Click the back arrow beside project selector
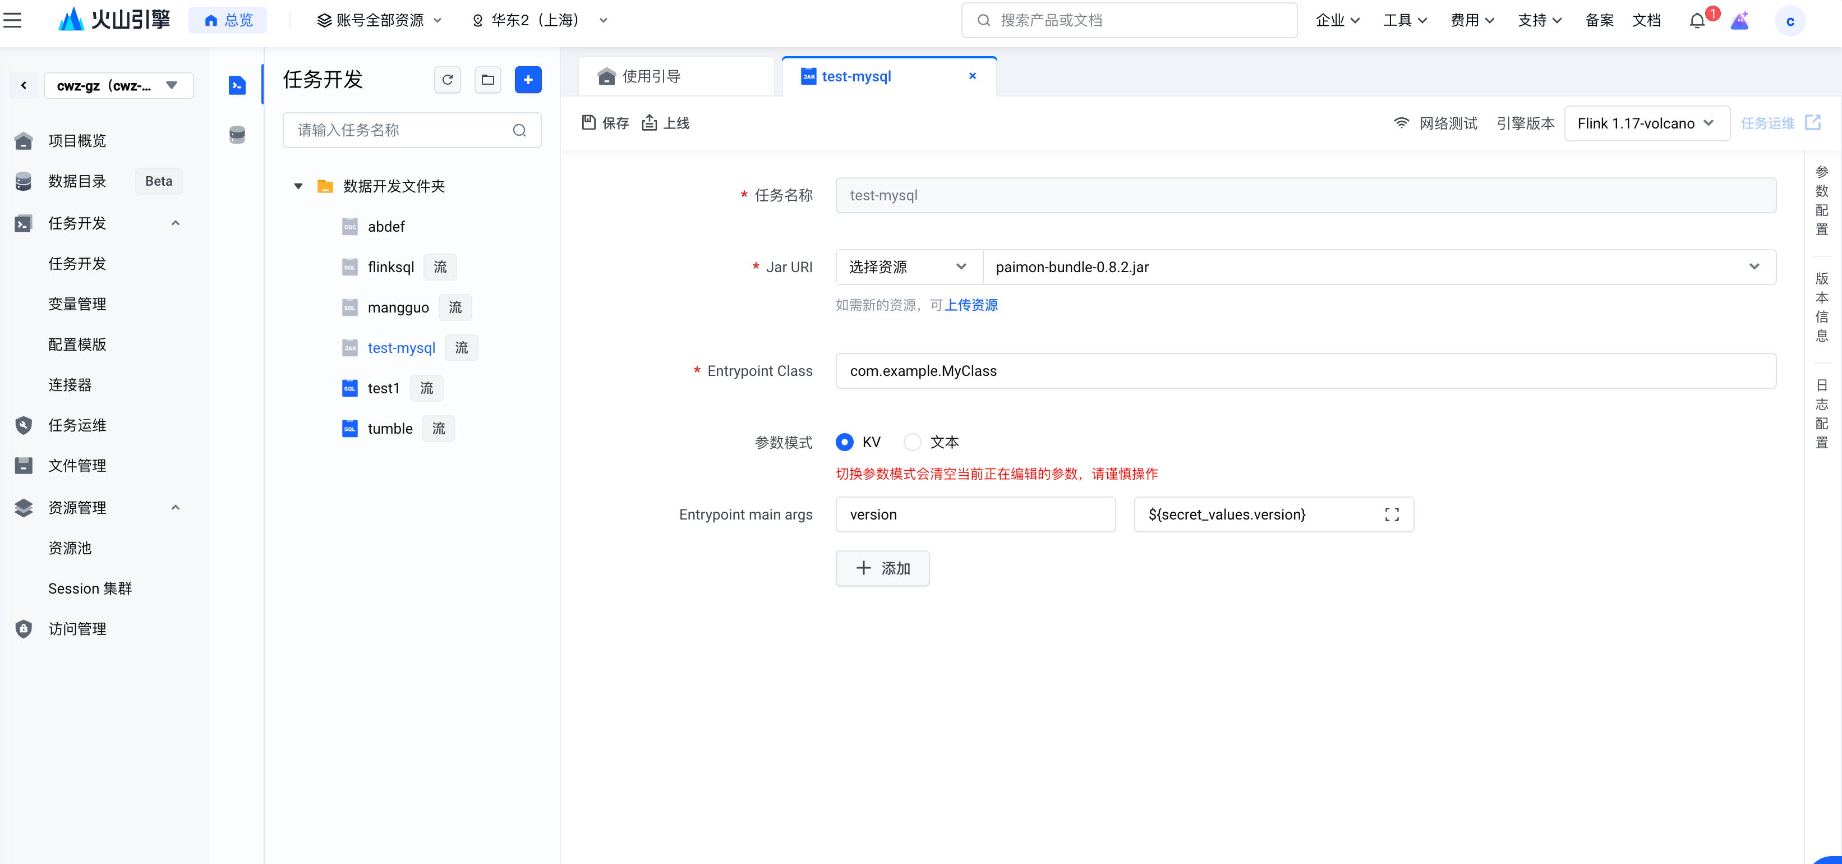The height and width of the screenshot is (864, 1842). [24, 86]
